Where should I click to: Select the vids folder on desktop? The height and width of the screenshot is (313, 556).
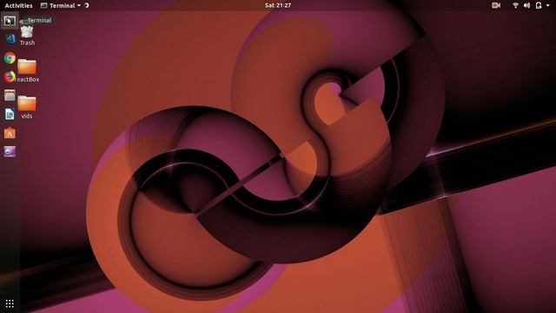coord(27,108)
